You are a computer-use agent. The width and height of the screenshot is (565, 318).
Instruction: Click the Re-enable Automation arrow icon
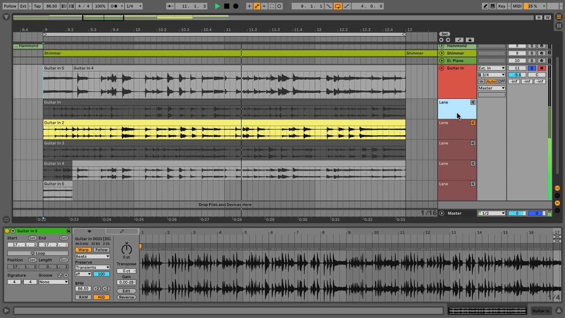point(264,6)
